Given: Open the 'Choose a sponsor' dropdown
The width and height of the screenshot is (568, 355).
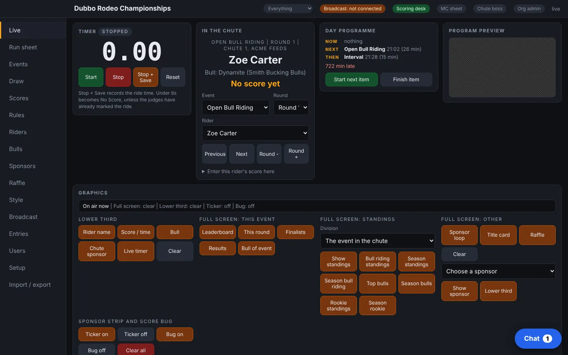Looking at the screenshot, I should click(x=498, y=271).
